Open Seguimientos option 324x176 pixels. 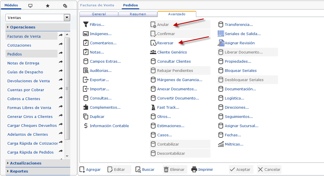point(239,116)
